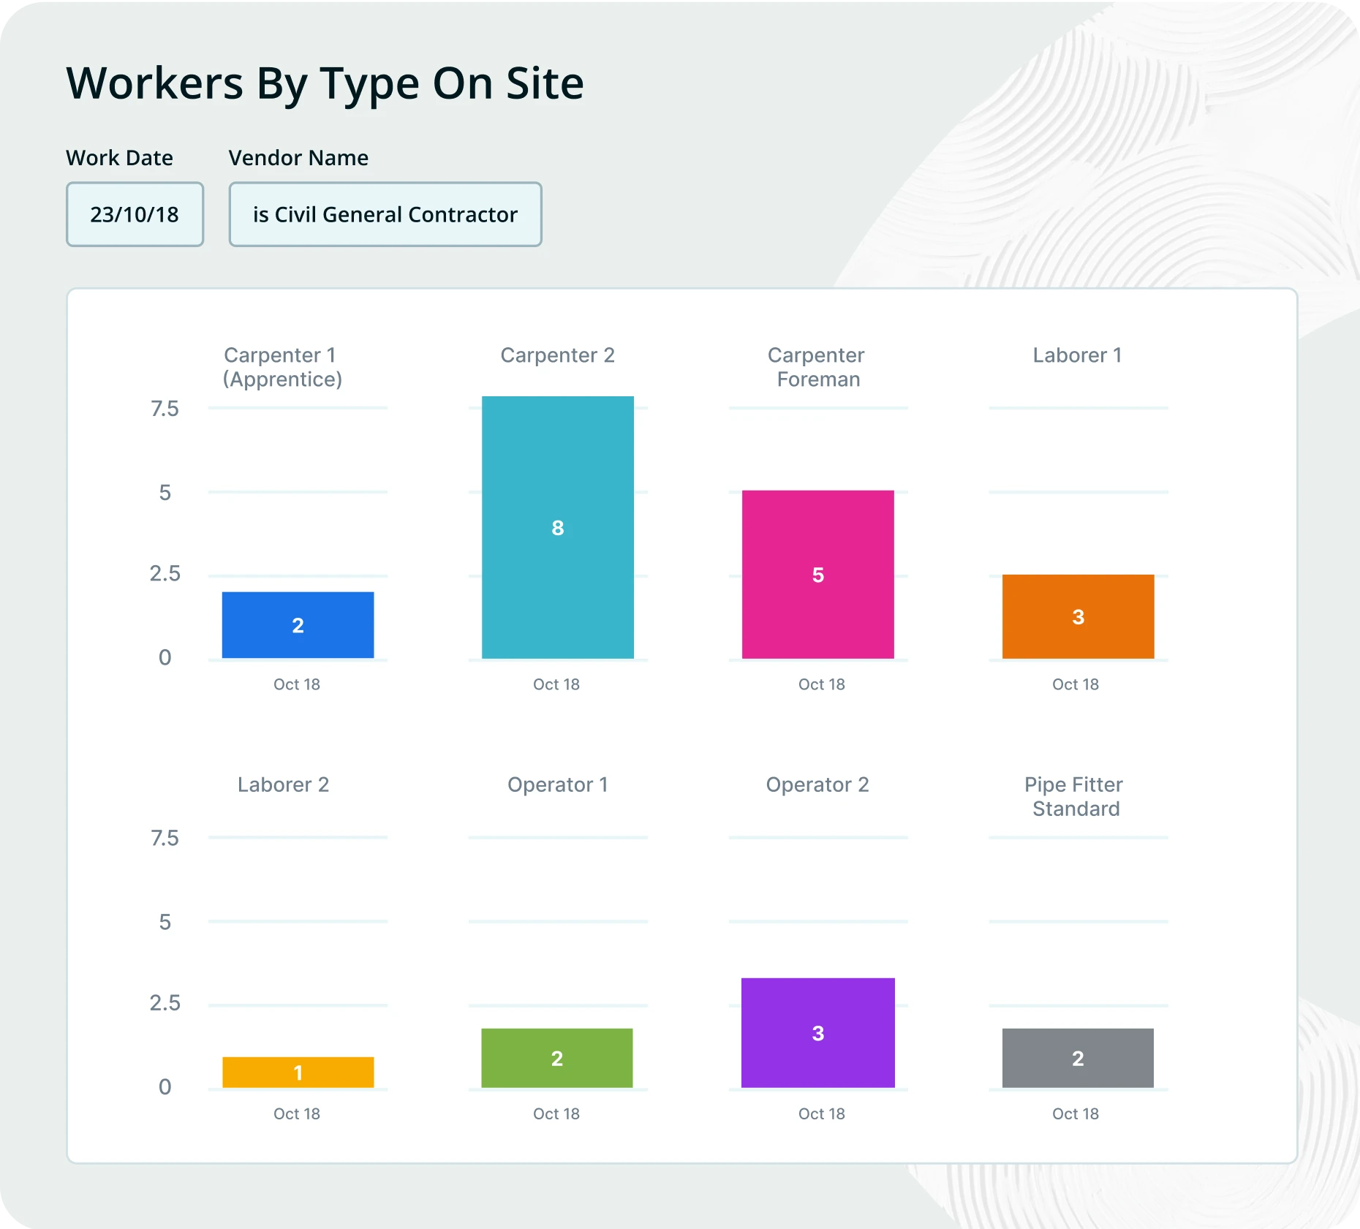Viewport: 1360px width, 1229px height.
Task: Click the Carpenter 2 chart title
Action: click(557, 355)
